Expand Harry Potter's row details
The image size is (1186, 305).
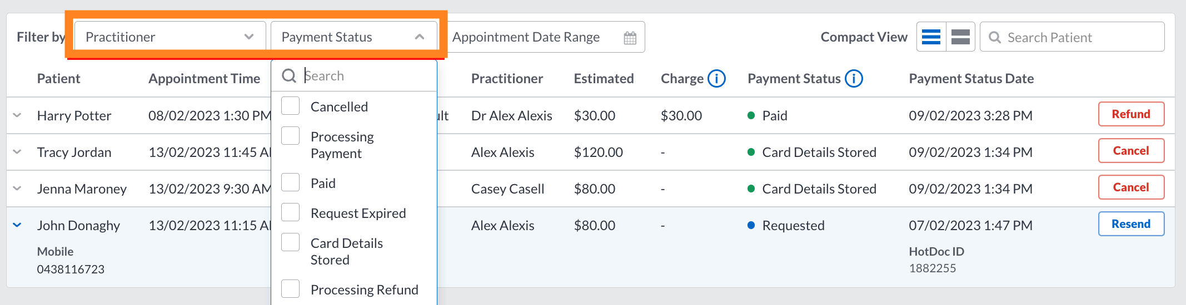coord(17,115)
